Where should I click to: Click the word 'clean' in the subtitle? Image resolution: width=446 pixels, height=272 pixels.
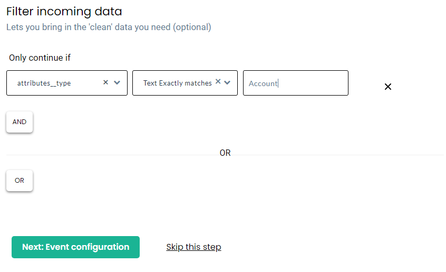pos(100,27)
